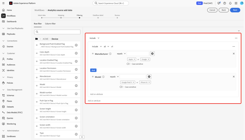Click the And operator button
245x140 pixels.
click(x=93, y=70)
